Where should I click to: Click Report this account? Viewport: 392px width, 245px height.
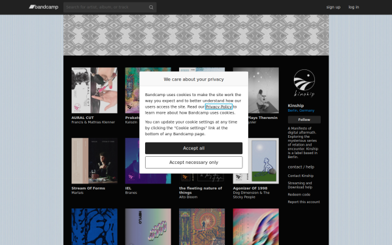(304, 202)
